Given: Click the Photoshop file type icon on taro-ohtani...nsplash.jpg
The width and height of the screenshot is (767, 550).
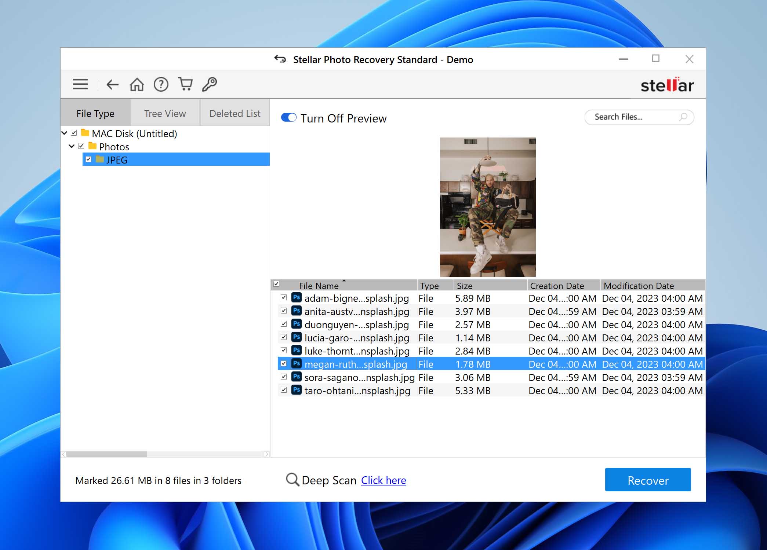Looking at the screenshot, I should click(297, 390).
